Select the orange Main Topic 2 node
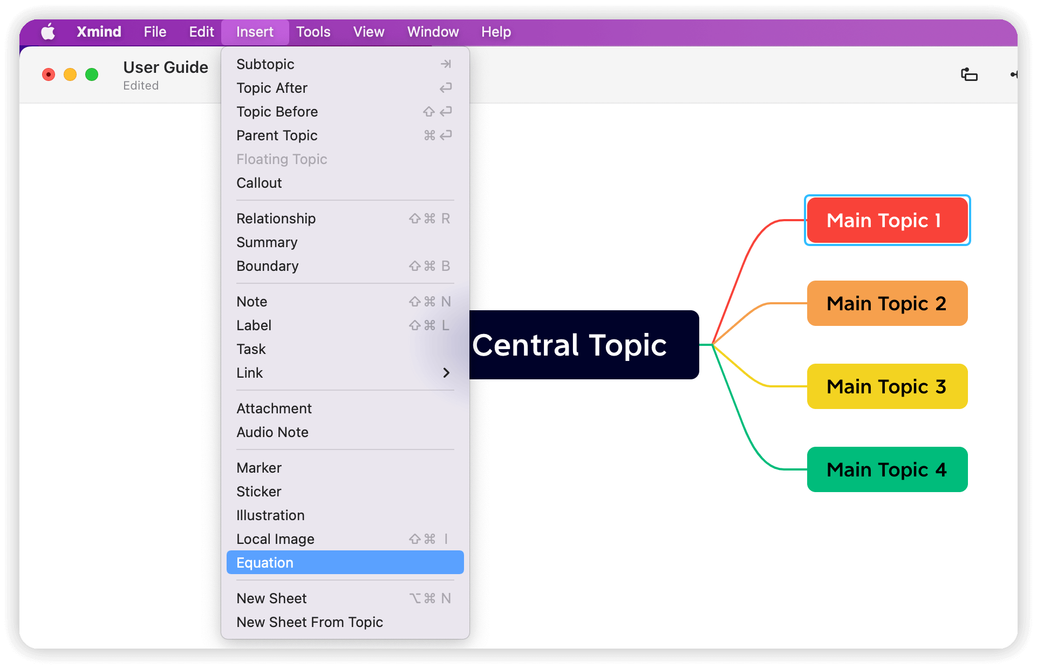Image resolution: width=1037 pixels, height=668 pixels. pyautogui.click(x=887, y=303)
